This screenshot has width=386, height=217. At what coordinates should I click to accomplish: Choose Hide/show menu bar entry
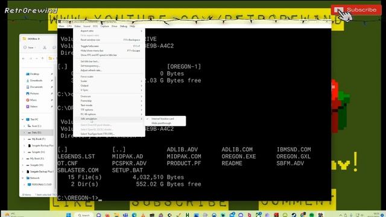point(109,51)
